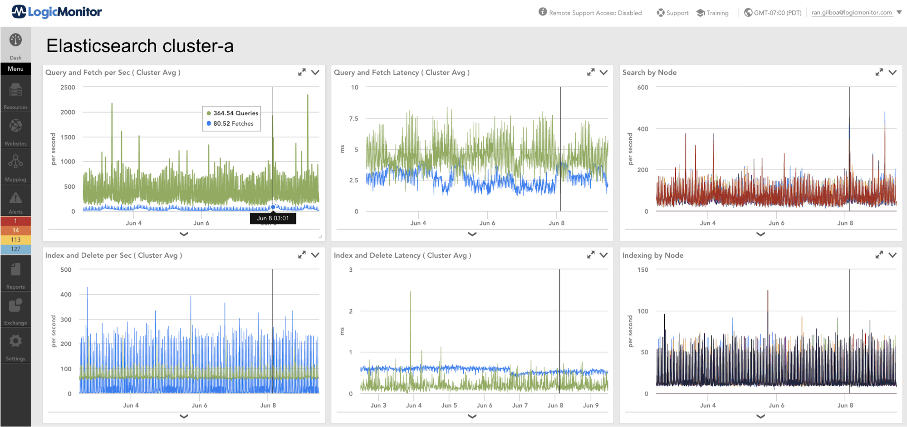
Task: Open the Support menu
Action: [672, 13]
